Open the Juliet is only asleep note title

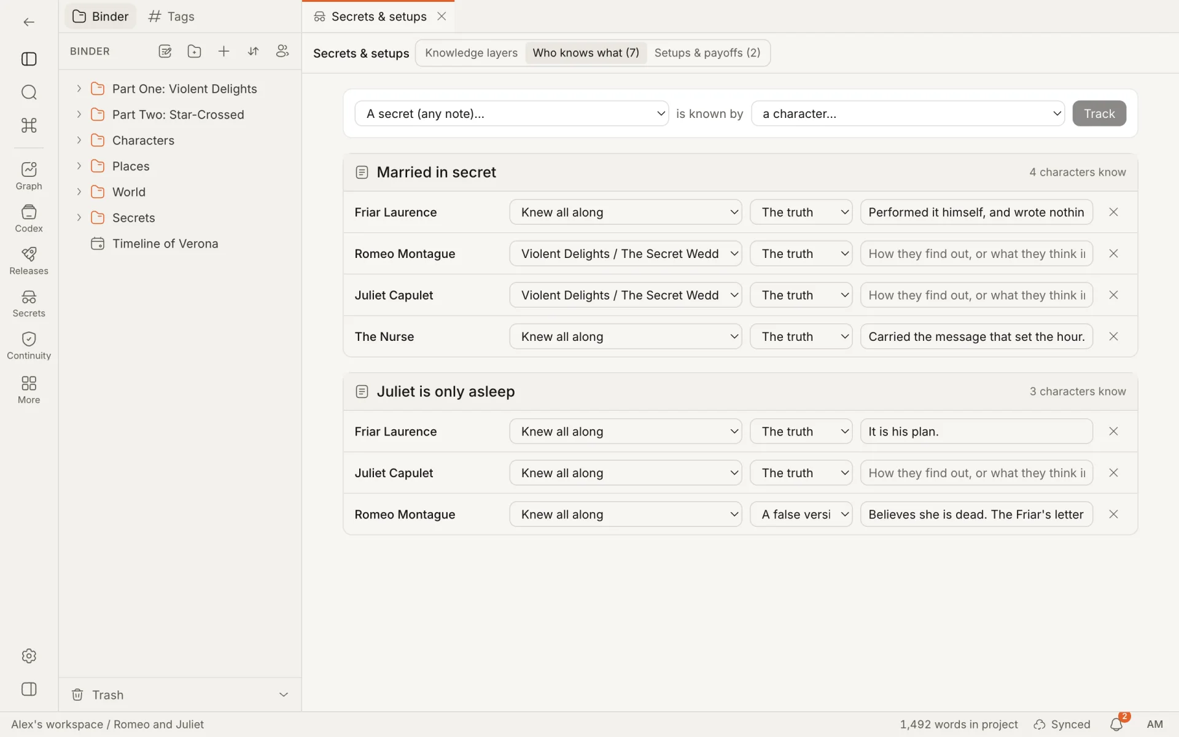pos(445,392)
